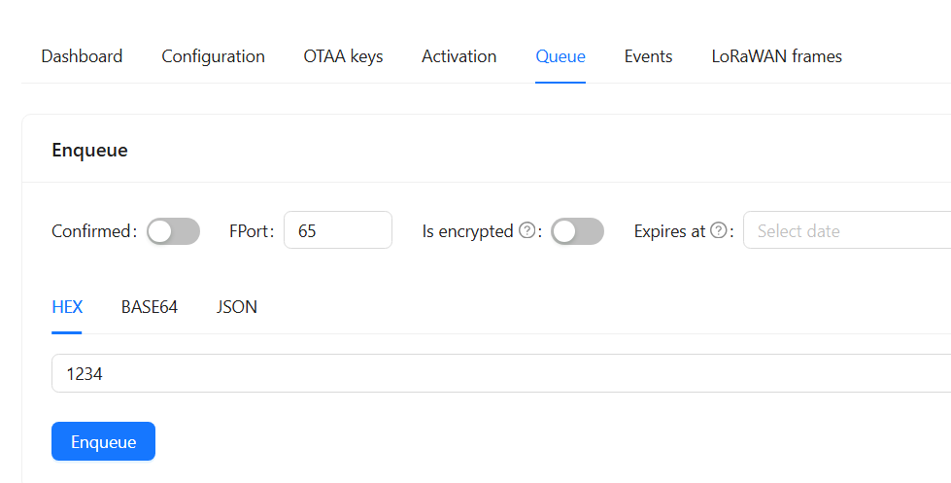
Task: View the Events tab
Action: pos(648,56)
